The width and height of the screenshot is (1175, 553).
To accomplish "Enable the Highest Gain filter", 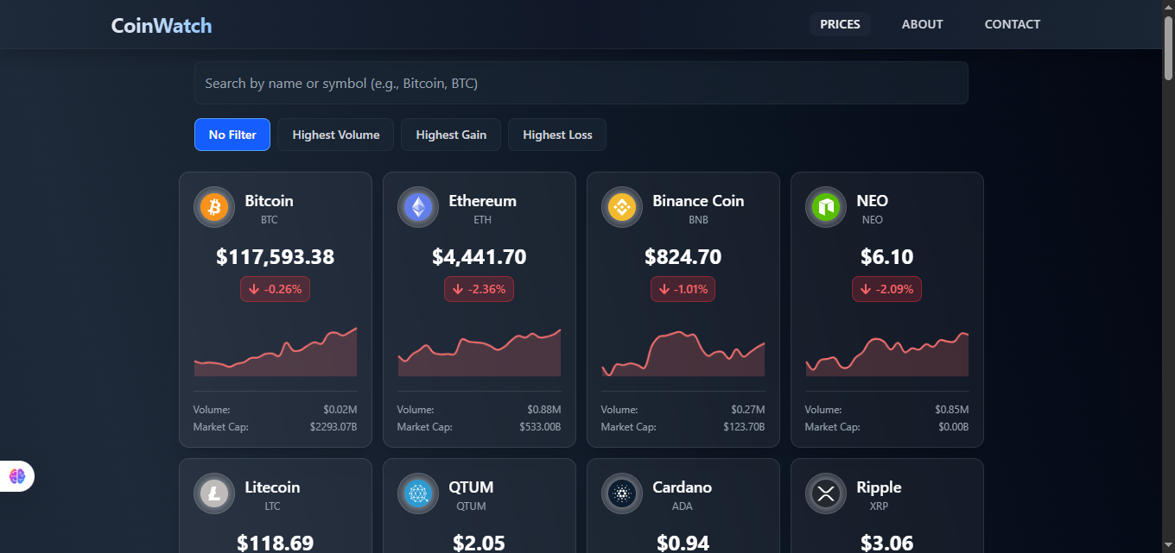I will [450, 135].
